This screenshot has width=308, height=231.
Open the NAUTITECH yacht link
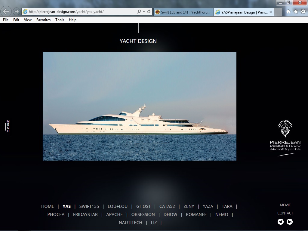click(131, 223)
